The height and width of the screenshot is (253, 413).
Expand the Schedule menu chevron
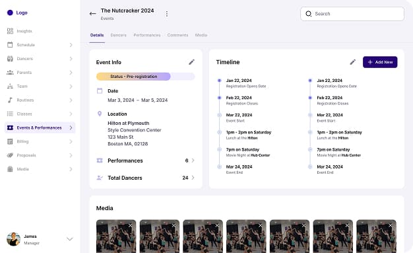[x=71, y=45]
